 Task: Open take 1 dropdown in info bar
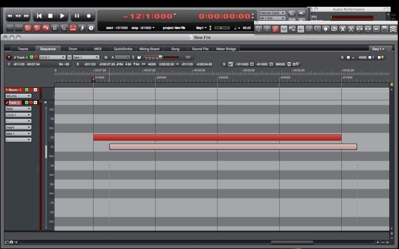(86, 57)
